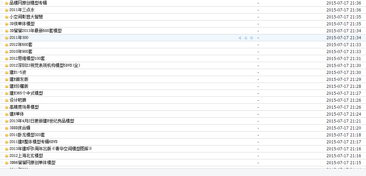Image resolution: width=366 pixels, height=176 pixels.
Task: Check the 建E首发版 row checkbox
Action: coord(2,79)
